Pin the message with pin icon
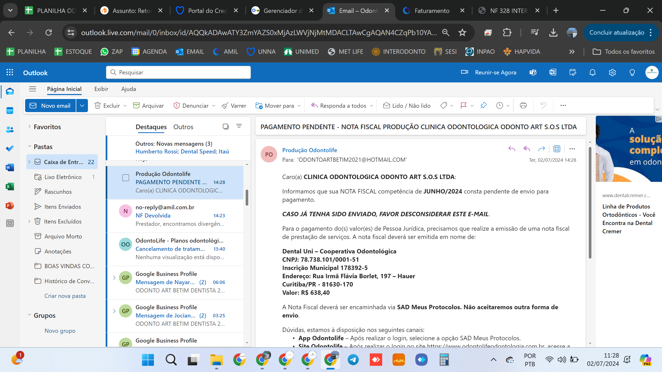 [x=483, y=105]
